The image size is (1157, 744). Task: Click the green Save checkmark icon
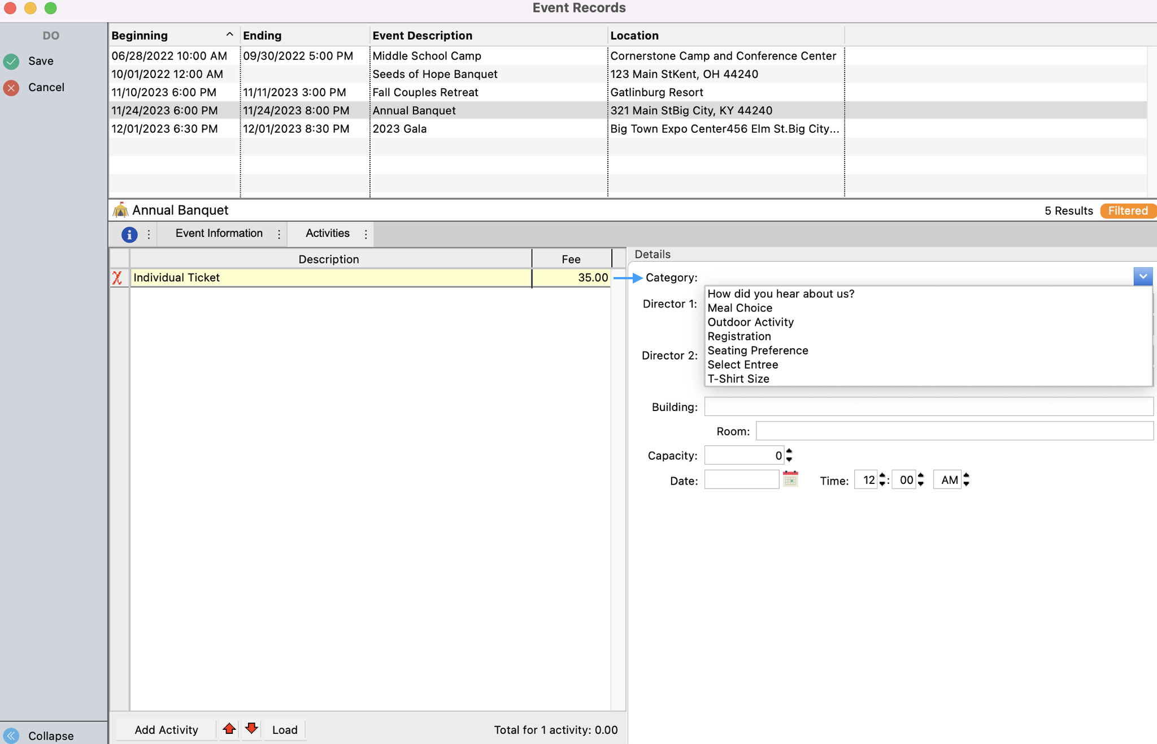[x=11, y=61]
